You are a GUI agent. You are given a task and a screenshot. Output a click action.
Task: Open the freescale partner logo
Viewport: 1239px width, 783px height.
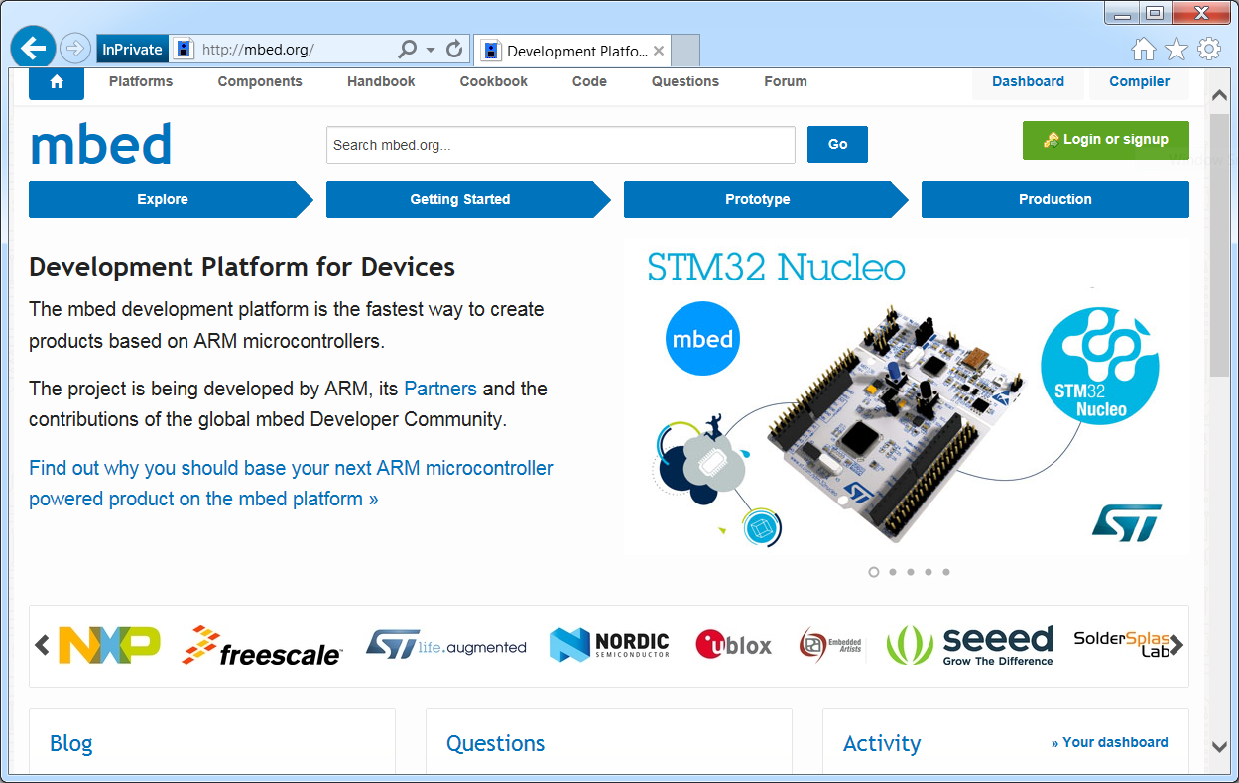263,646
